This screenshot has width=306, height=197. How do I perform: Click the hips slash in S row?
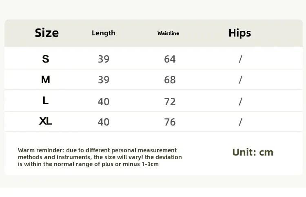pyautogui.click(x=240, y=59)
